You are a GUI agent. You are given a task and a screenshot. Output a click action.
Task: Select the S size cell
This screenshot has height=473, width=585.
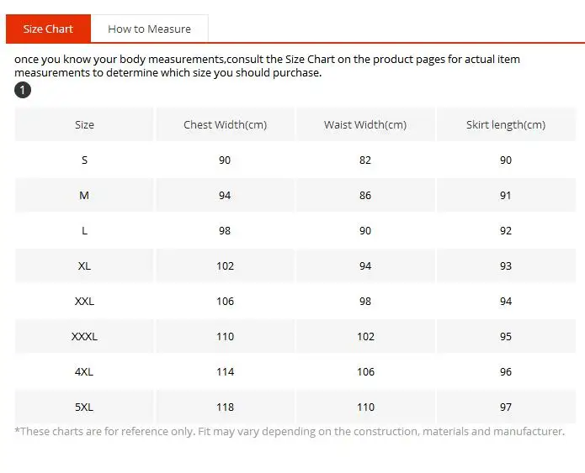(x=84, y=160)
